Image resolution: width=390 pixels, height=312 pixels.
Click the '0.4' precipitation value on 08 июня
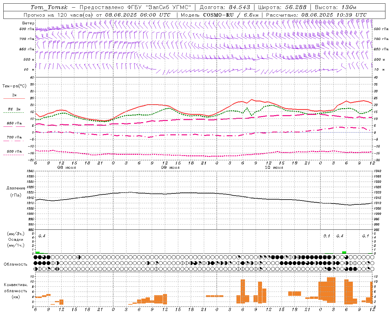pyautogui.click(x=42, y=236)
